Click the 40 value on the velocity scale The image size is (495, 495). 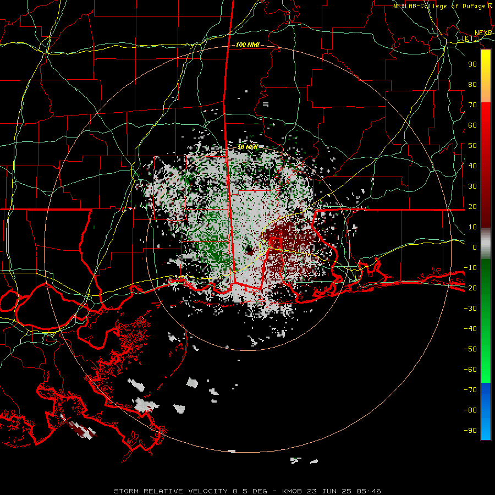click(472, 166)
